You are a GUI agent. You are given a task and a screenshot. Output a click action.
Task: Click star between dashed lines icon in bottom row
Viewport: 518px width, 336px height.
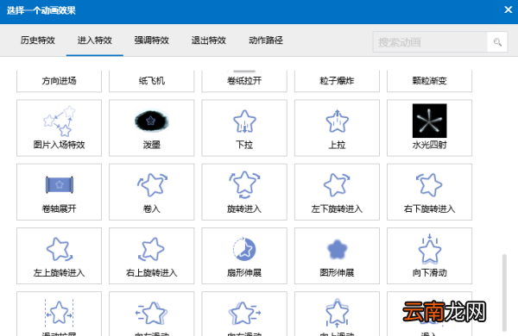pyautogui.click(x=59, y=314)
